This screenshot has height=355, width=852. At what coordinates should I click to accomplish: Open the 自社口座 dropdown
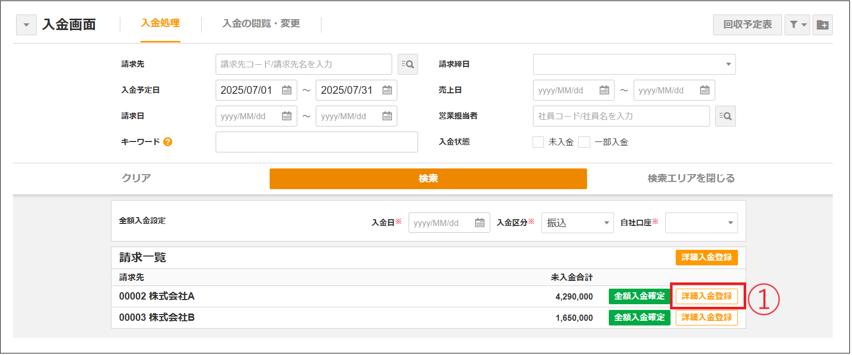click(701, 223)
